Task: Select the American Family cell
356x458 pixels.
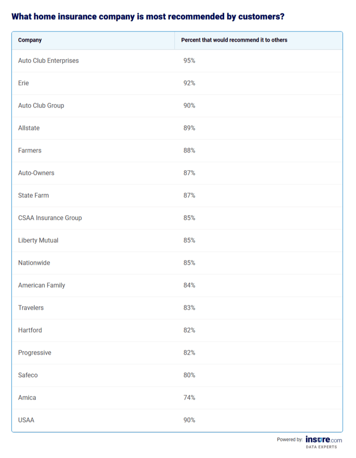Action: tap(42, 285)
